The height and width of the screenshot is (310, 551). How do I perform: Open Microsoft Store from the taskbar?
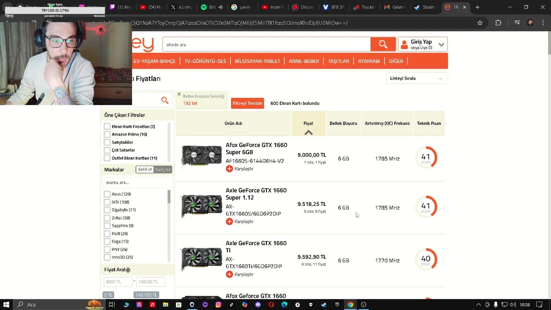coord(179,304)
